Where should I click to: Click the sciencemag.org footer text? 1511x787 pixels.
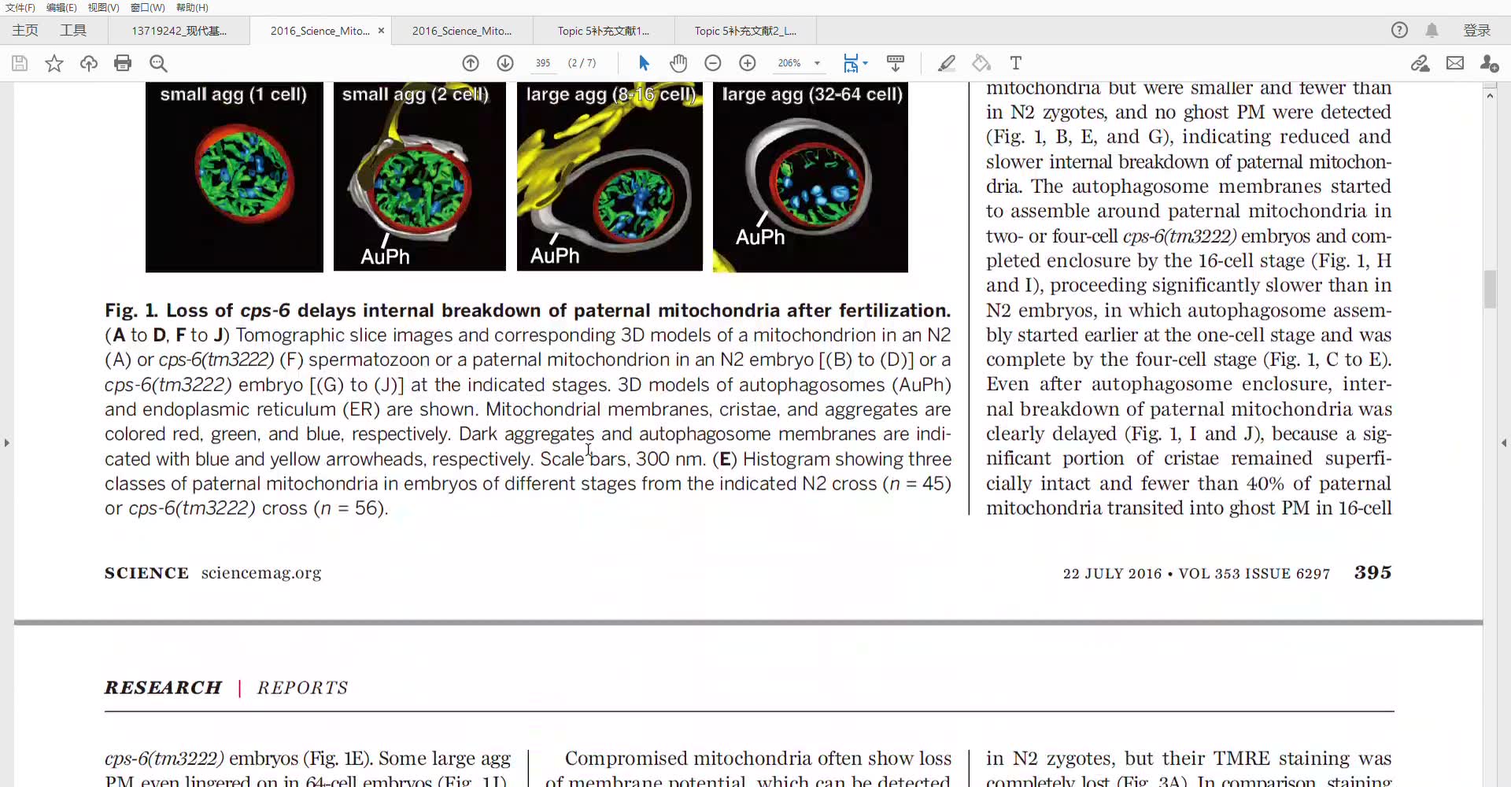coord(261,573)
